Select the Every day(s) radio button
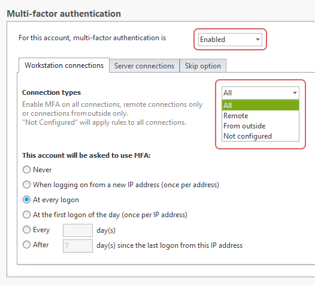This screenshot has height=285, width=315. pos(26,230)
